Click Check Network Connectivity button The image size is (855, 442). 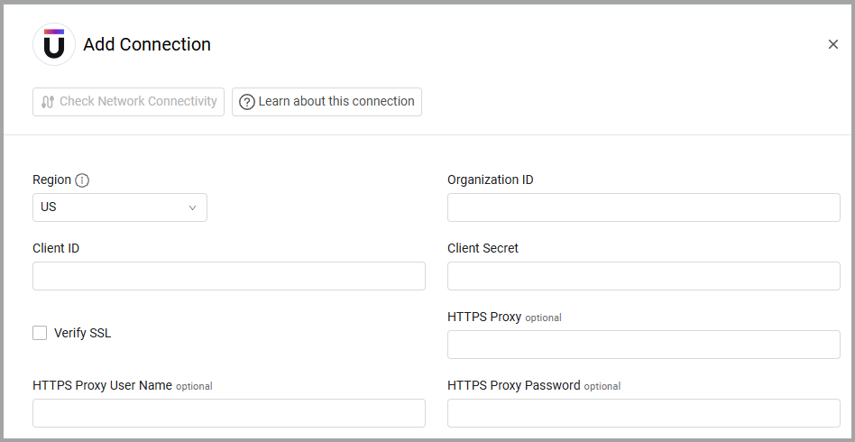coord(128,102)
